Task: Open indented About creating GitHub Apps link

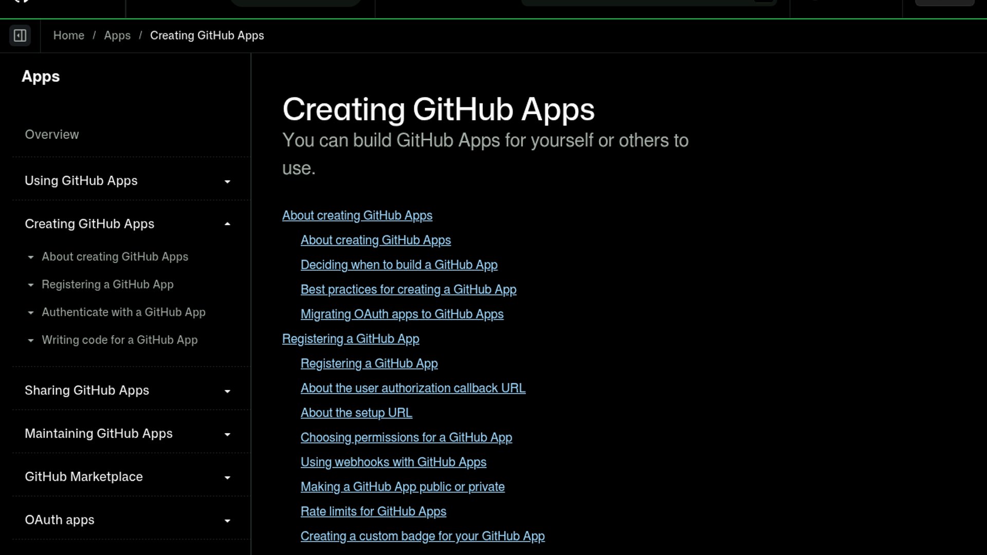Action: click(376, 240)
